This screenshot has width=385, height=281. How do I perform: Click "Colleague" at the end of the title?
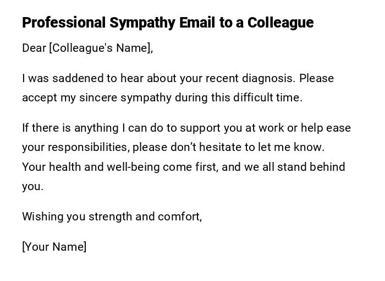coord(280,23)
